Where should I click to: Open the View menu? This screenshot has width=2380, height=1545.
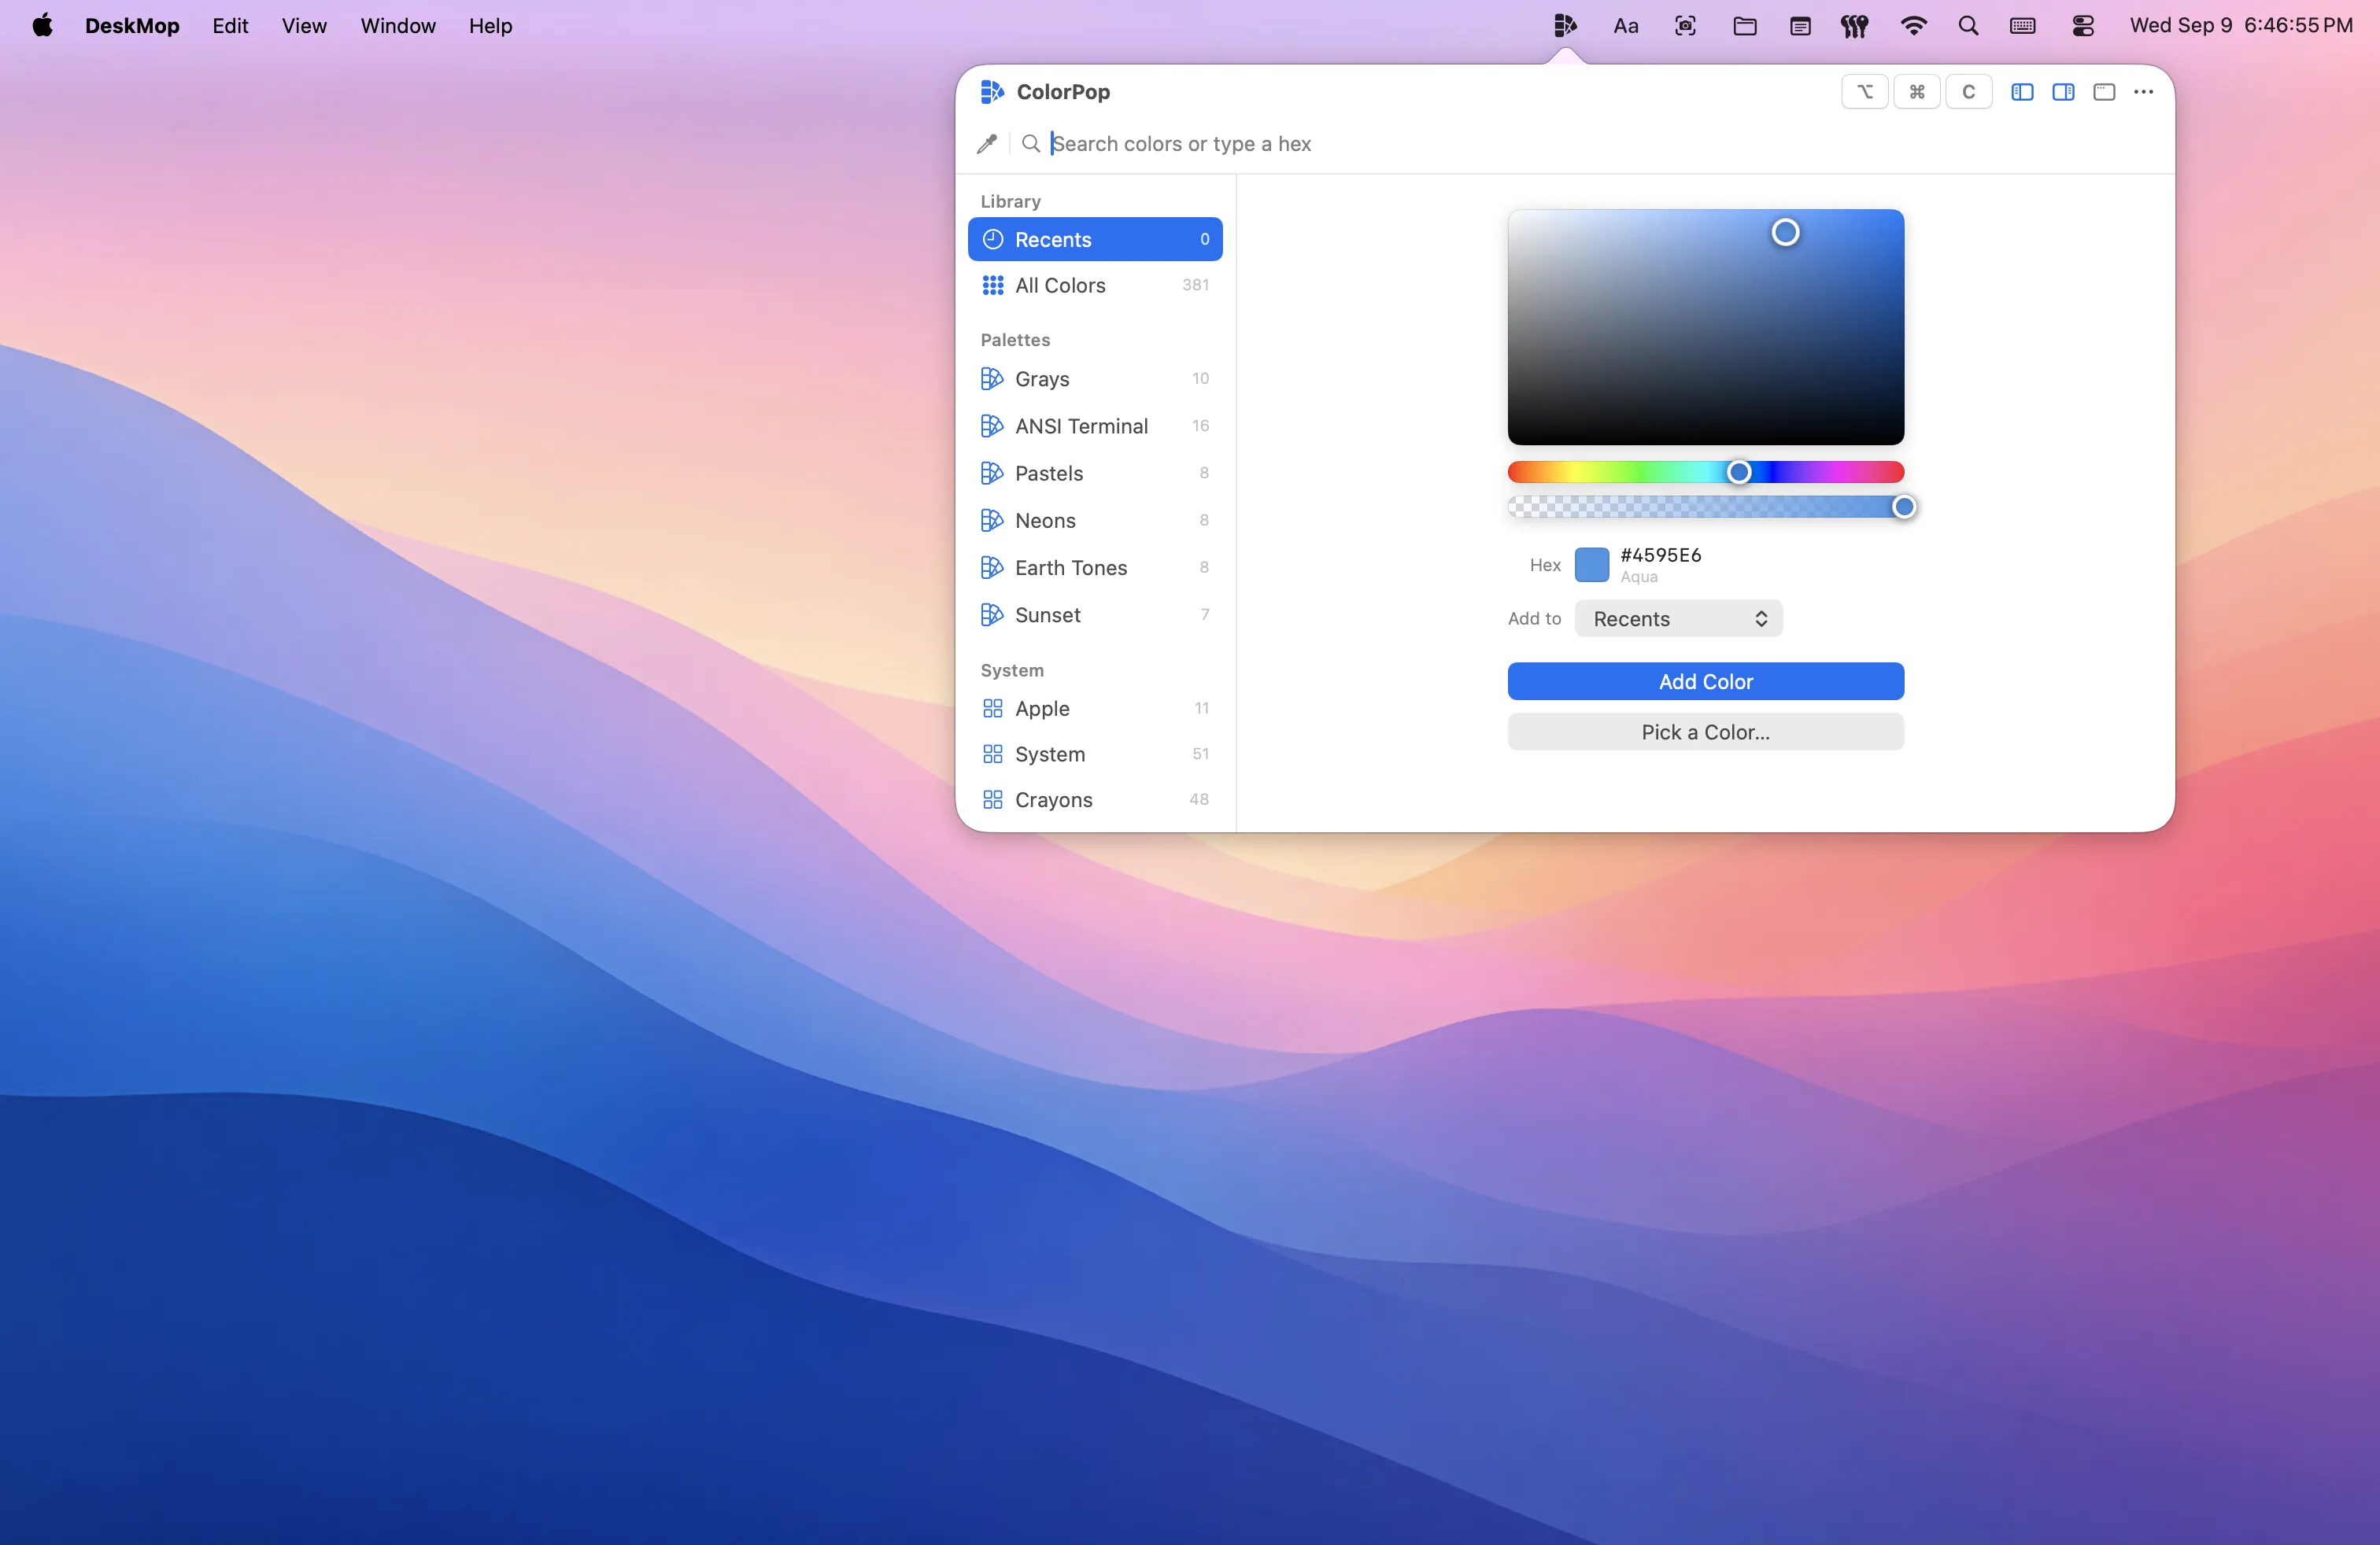click(x=304, y=26)
